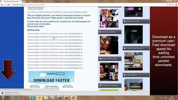Click the premium user download advert

pyautogui.click(x=164, y=51)
